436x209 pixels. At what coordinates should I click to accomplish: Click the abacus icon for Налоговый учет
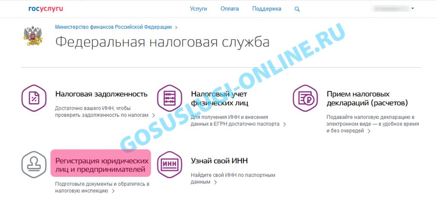[x=169, y=98]
